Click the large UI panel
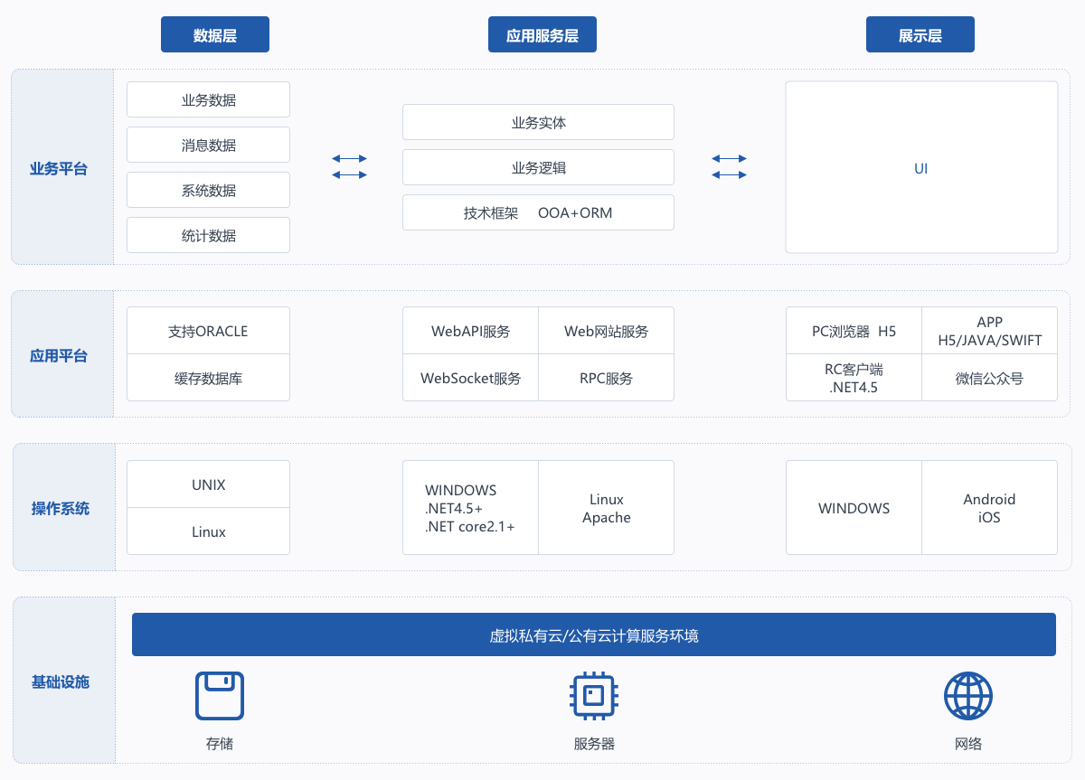The width and height of the screenshot is (1085, 780). [x=921, y=167]
